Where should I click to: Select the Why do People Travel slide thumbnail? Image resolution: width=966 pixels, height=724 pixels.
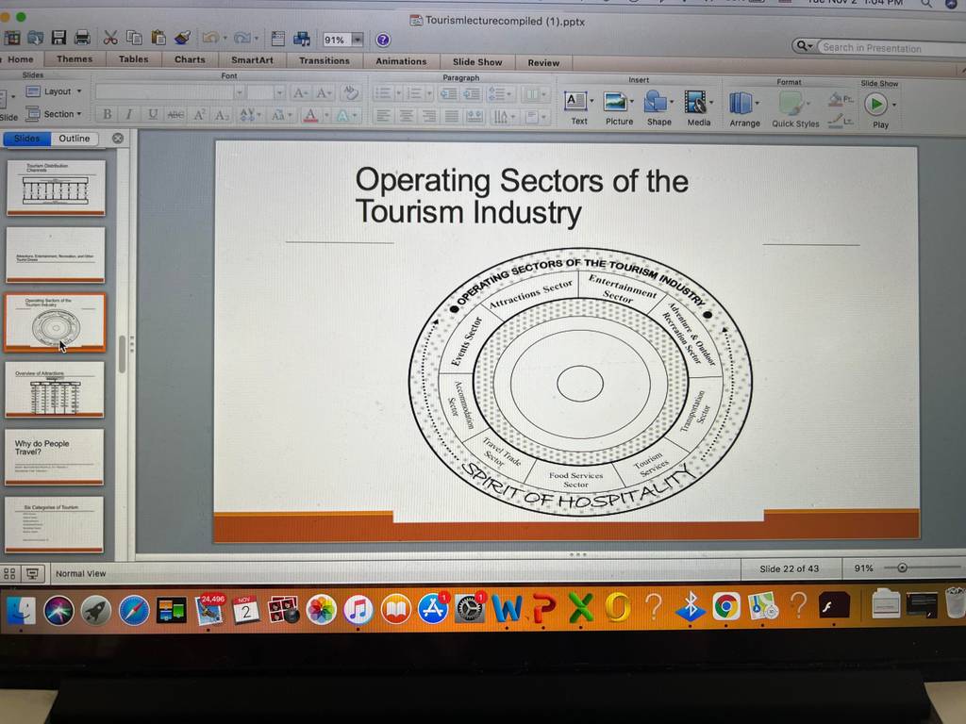[54, 457]
